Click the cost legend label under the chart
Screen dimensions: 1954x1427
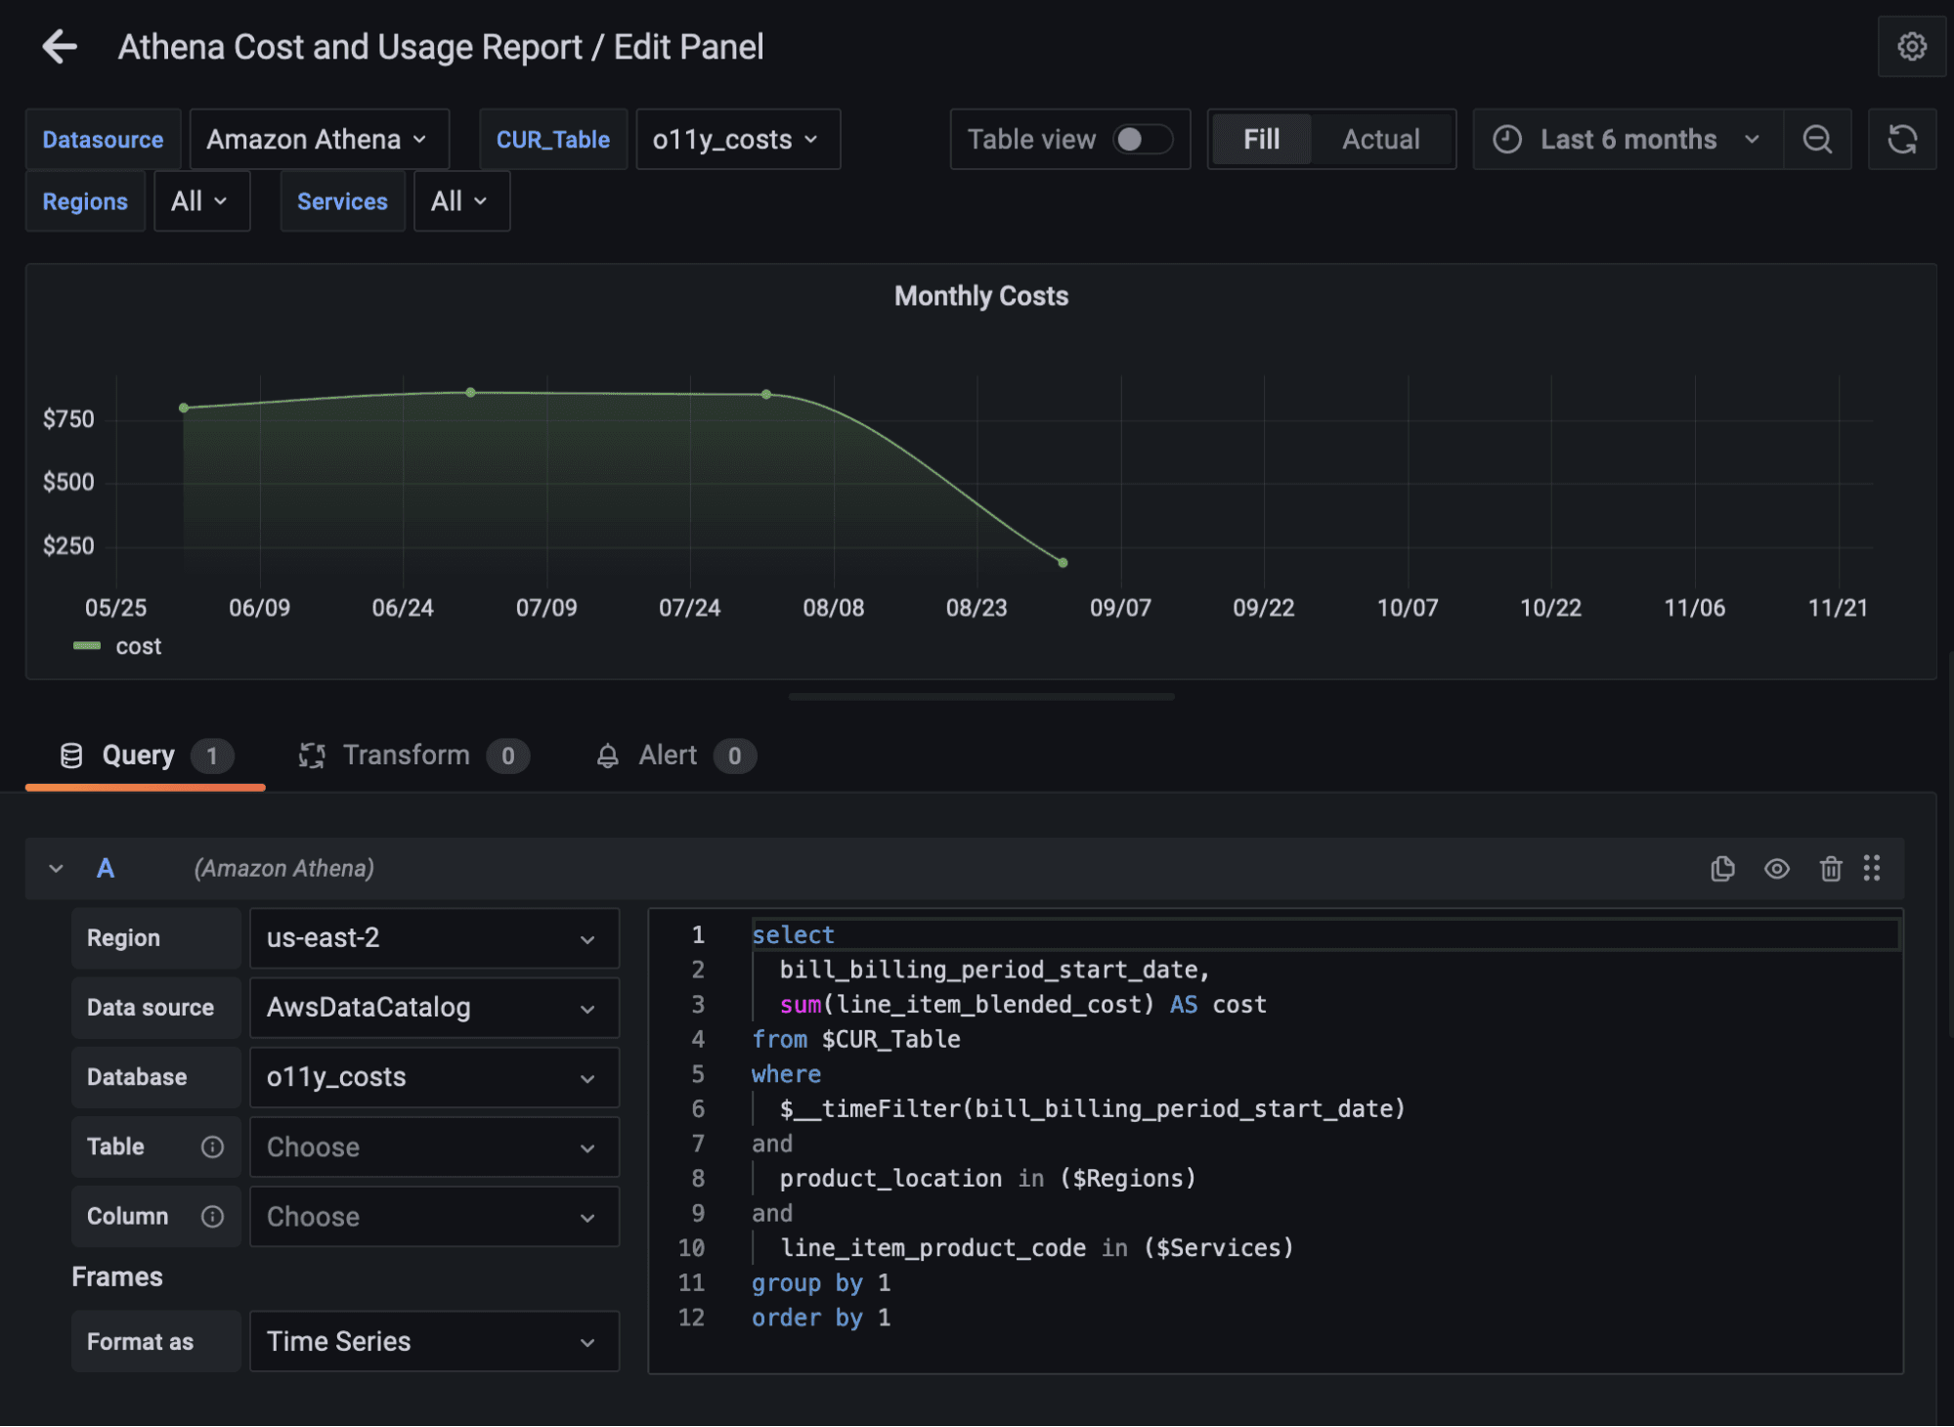click(x=139, y=645)
